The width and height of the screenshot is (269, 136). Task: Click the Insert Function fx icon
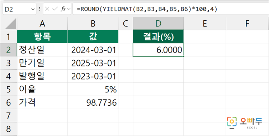click(63, 9)
